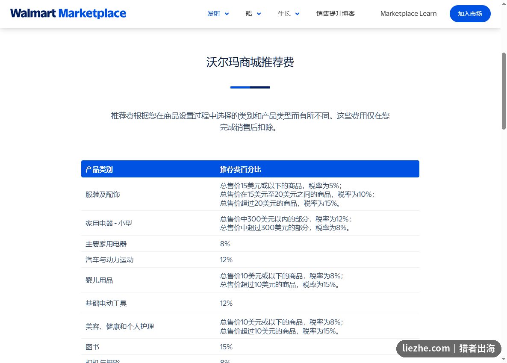Open Marketplace Learn link
Viewport: 507px width, 363px height.
pos(408,14)
